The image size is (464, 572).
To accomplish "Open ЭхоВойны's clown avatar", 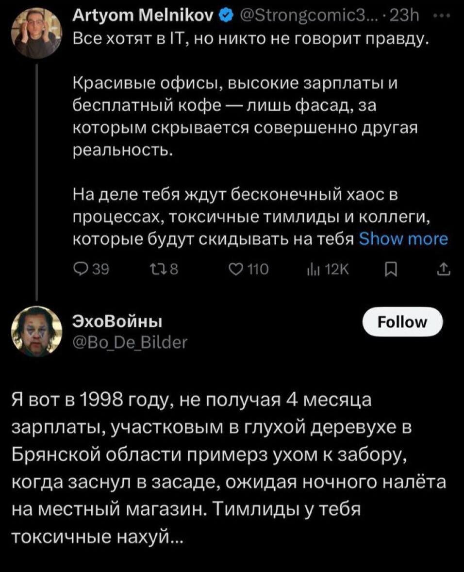I will coord(36,331).
